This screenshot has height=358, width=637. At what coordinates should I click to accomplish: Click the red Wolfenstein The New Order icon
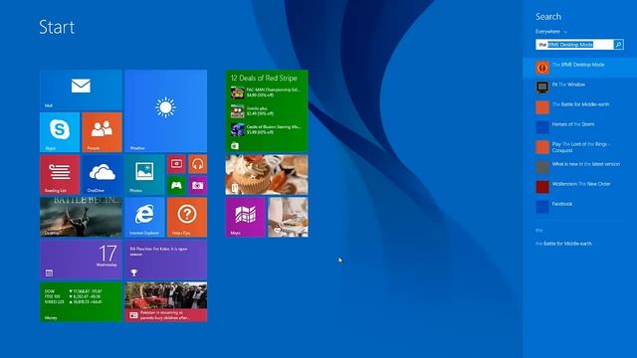542,187
